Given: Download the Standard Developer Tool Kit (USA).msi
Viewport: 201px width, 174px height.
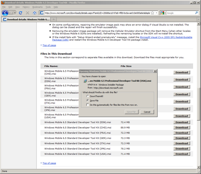Looking at the screenshot, I should click(x=182, y=154).
